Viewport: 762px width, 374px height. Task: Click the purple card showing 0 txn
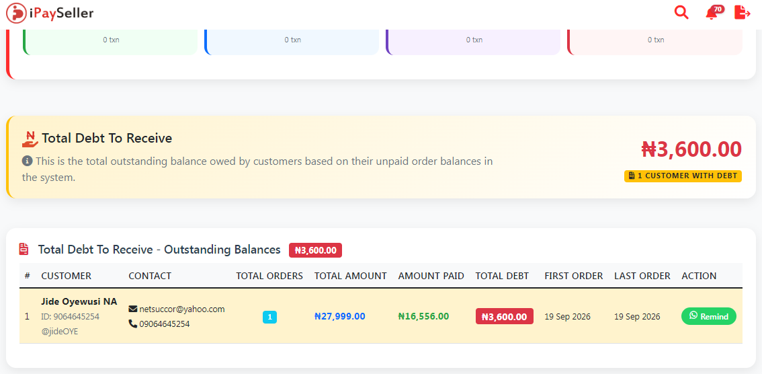click(x=474, y=42)
